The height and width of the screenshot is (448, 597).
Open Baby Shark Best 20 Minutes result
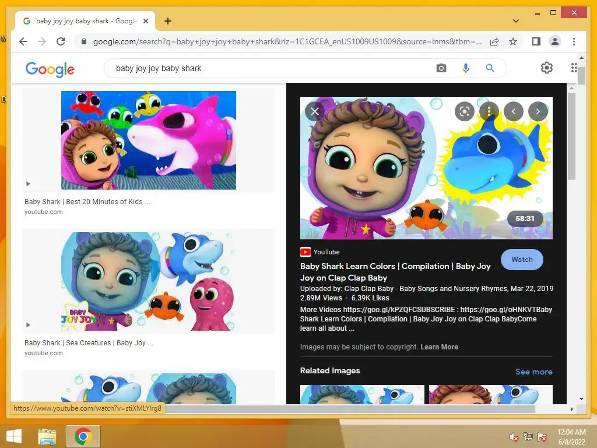tap(87, 201)
